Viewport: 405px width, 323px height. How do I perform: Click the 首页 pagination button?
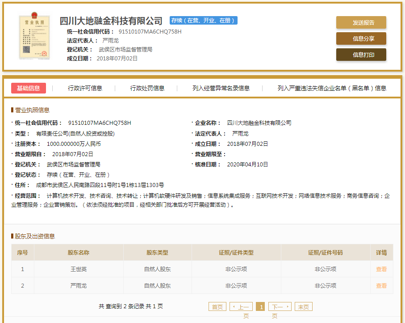(217, 306)
